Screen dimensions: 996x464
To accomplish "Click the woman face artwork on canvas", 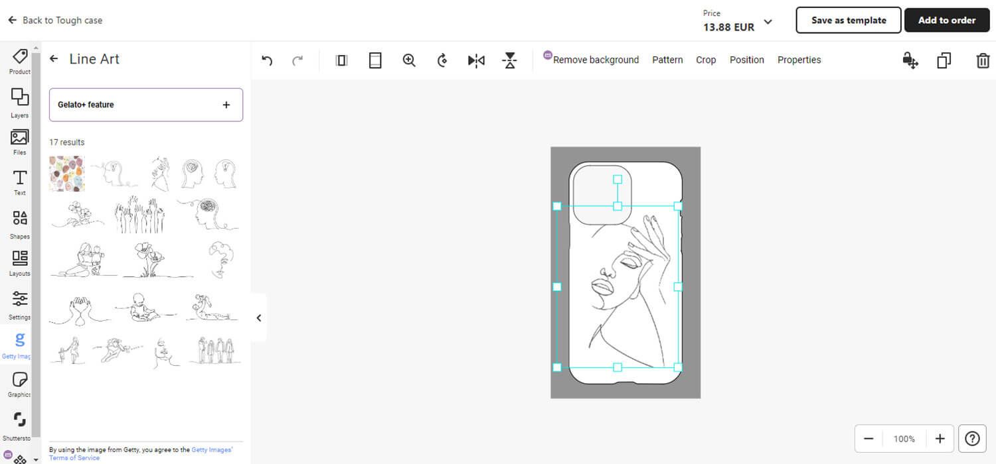I will click(x=618, y=286).
